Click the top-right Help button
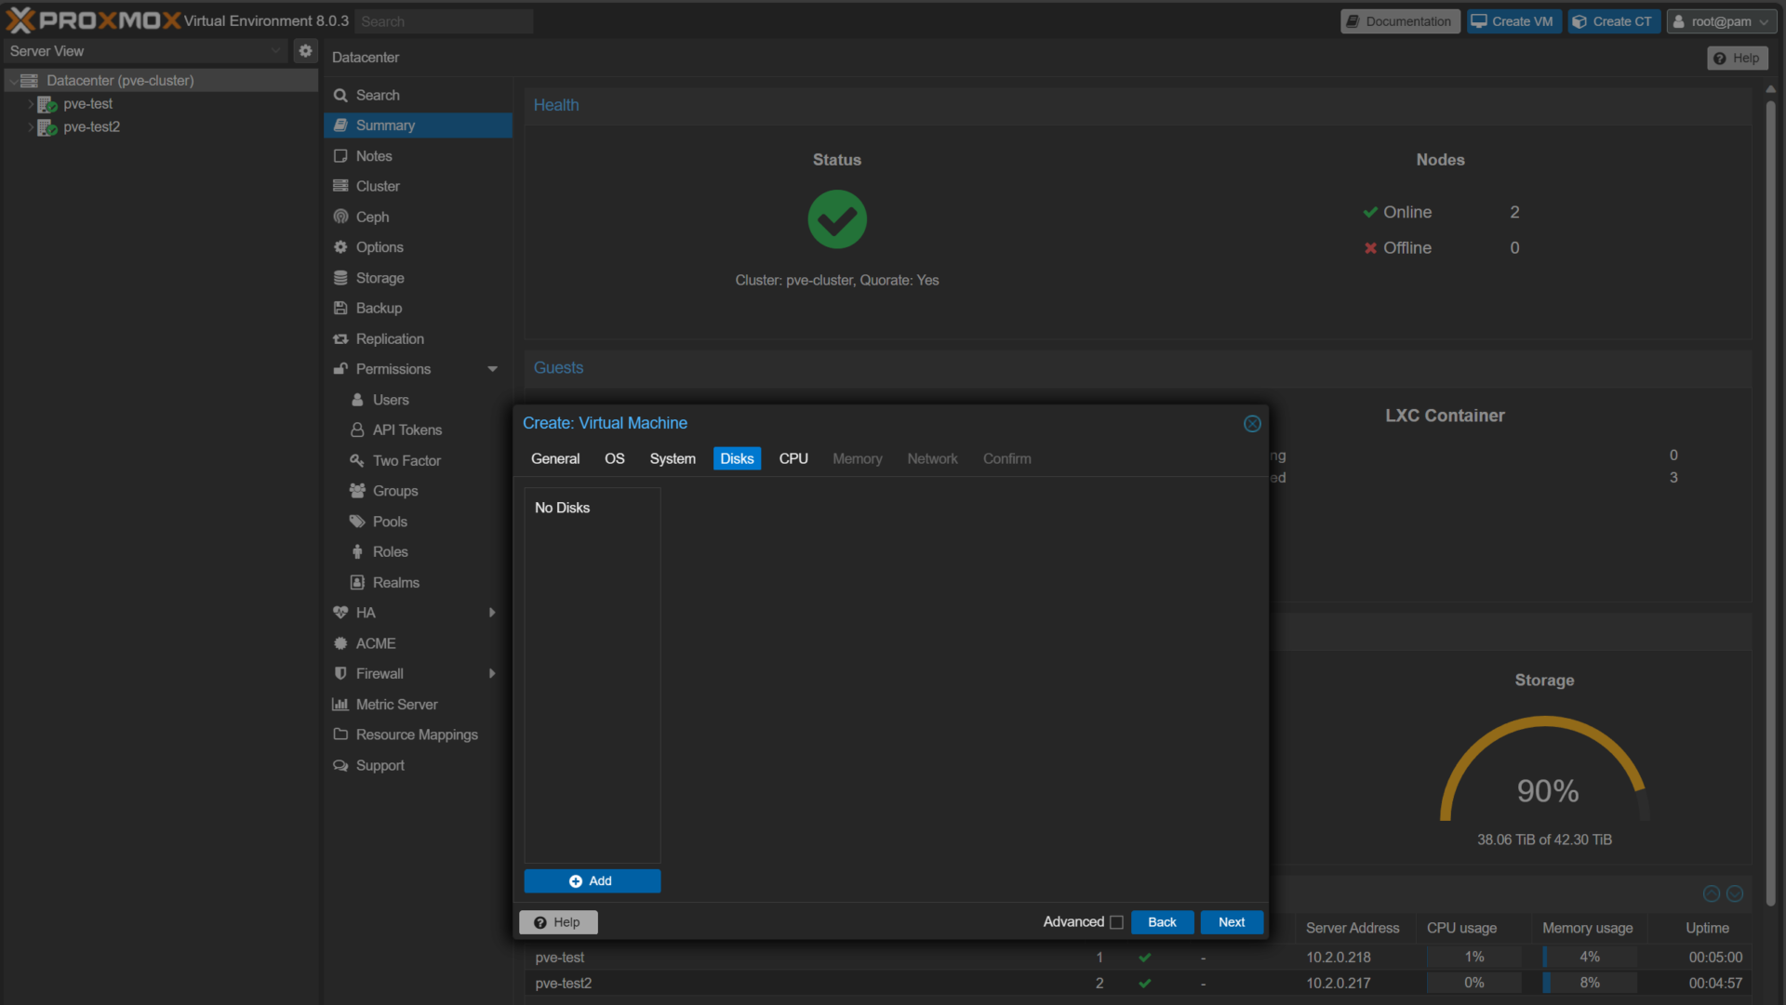 point(1737,59)
